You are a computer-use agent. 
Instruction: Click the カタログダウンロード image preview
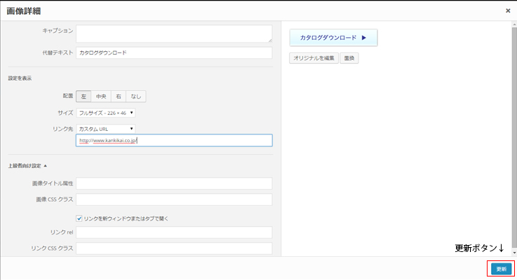click(x=333, y=38)
